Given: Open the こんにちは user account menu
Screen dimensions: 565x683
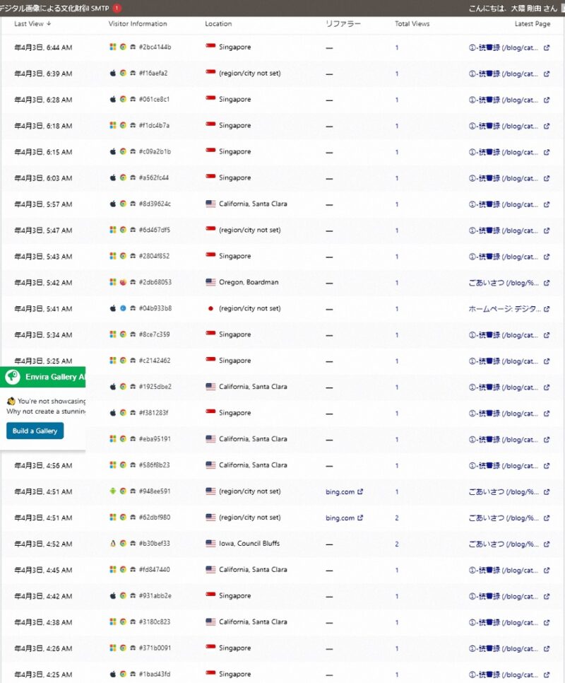Looking at the screenshot, I should coord(511,8).
